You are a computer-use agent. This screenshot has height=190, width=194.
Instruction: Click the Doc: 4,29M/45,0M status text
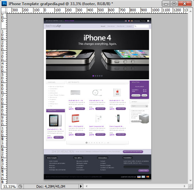51,186
